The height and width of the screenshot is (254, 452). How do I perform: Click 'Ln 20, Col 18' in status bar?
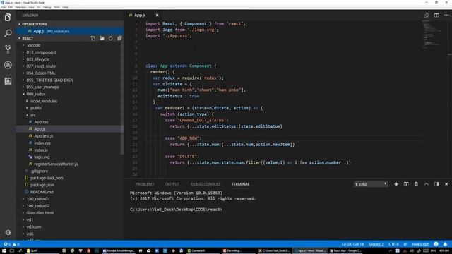coord(352,244)
